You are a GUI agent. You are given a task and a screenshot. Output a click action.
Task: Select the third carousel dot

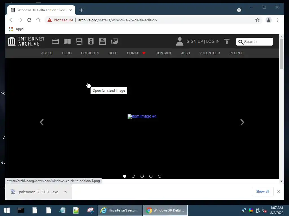pyautogui.click(x=142, y=176)
